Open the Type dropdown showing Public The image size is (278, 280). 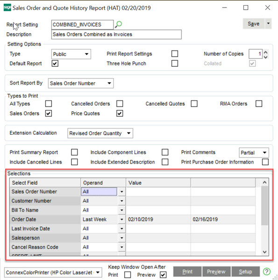coord(71,54)
